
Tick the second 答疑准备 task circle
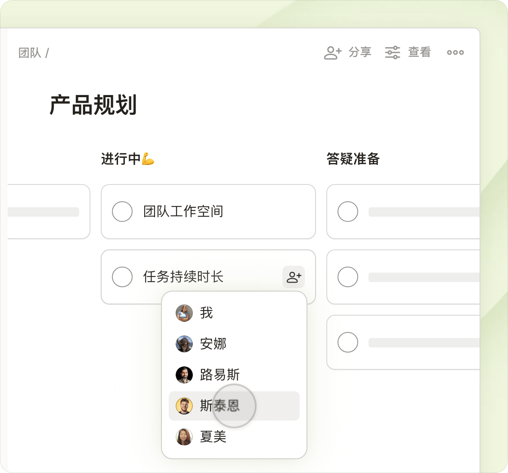coord(347,277)
